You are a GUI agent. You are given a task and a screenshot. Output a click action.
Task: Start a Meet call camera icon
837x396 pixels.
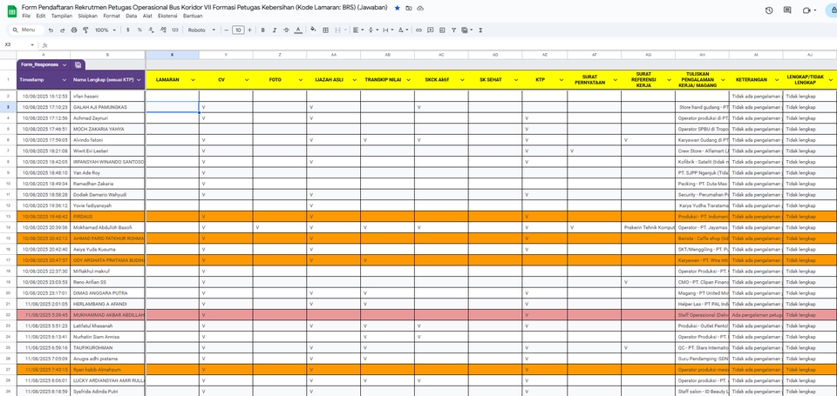coord(806,10)
